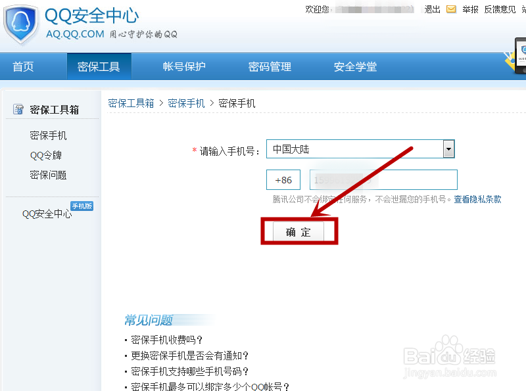Click the 密保工具箱 toolbox icon

click(x=18, y=109)
